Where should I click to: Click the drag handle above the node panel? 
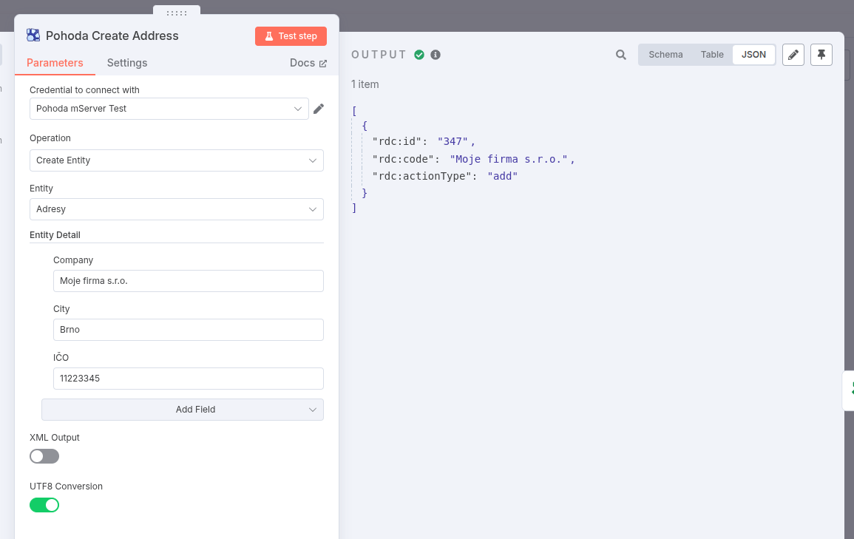177,13
